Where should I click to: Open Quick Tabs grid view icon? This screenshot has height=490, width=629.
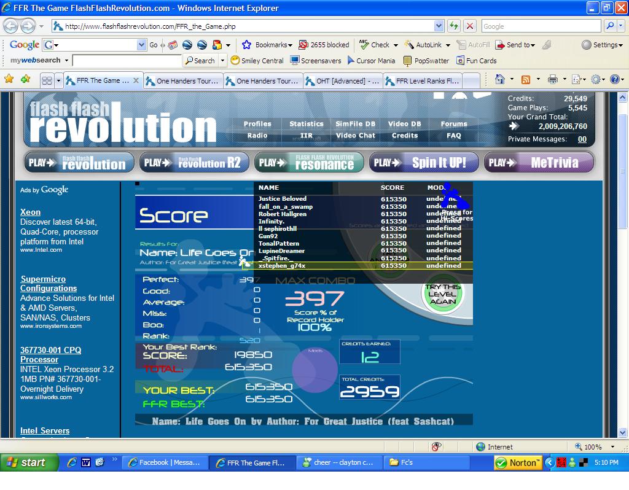(47, 80)
